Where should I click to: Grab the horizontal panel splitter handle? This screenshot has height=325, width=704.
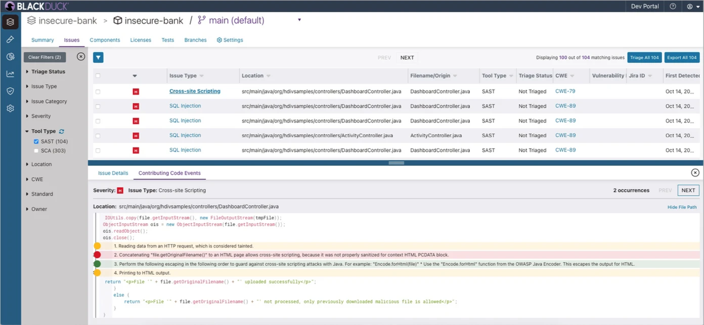tap(396, 163)
